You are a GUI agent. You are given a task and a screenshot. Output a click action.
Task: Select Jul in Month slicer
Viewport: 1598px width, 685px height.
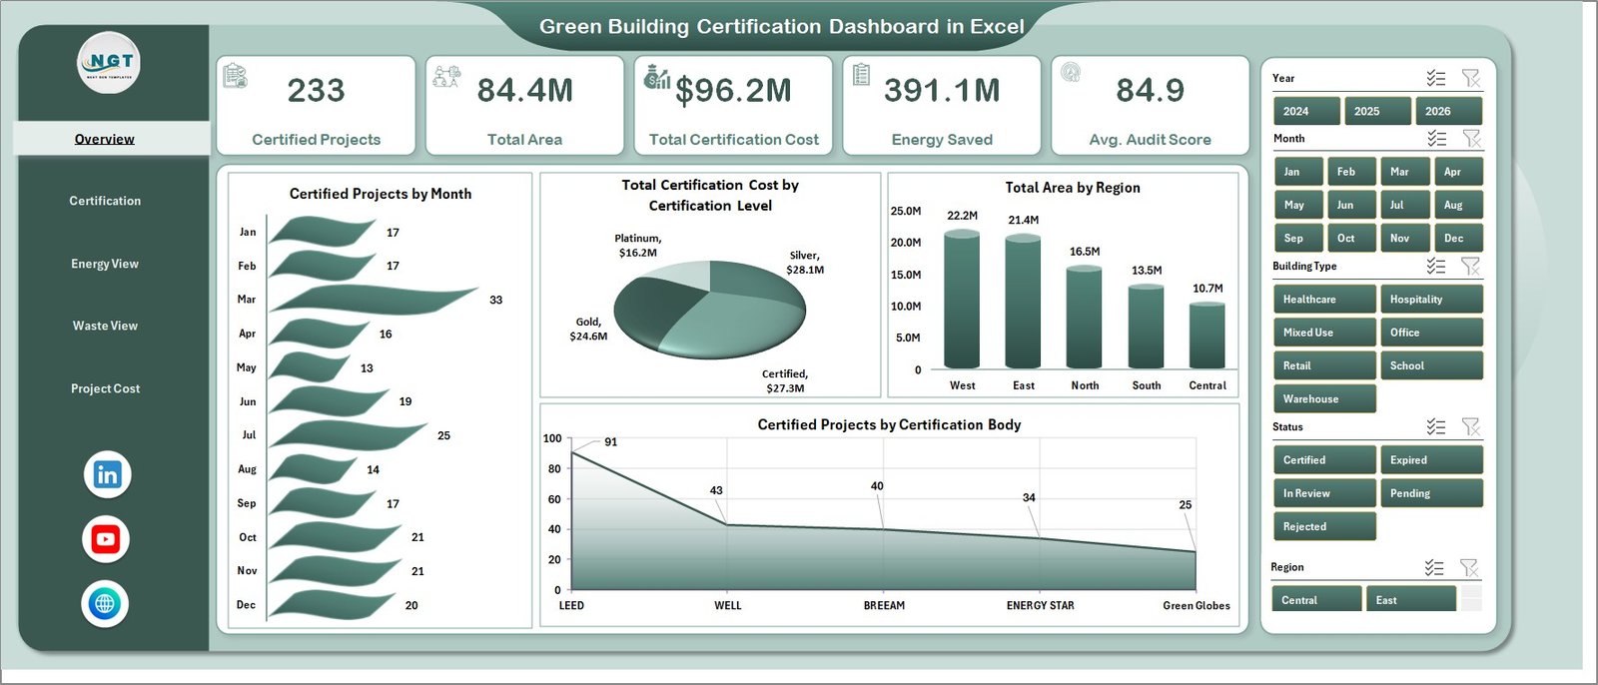click(x=1405, y=205)
